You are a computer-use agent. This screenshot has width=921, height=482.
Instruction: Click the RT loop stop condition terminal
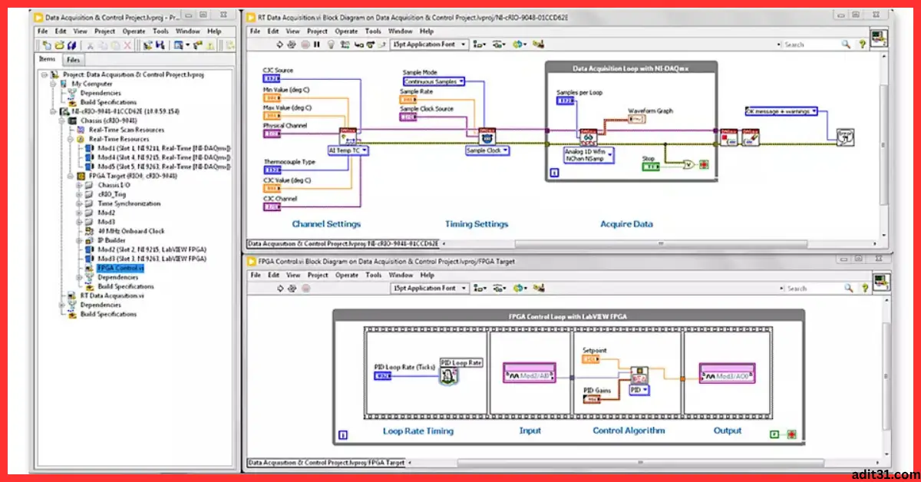pos(704,165)
